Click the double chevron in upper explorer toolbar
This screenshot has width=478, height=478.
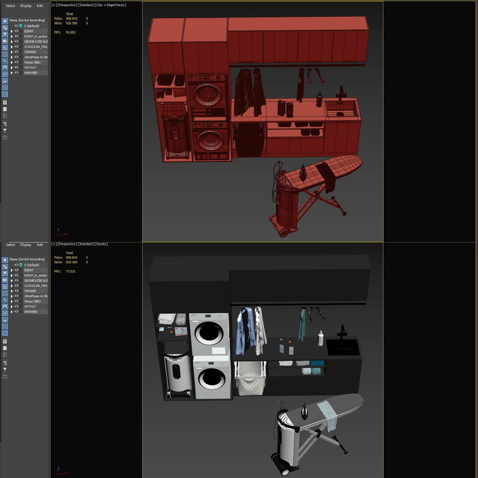tap(46, 11)
